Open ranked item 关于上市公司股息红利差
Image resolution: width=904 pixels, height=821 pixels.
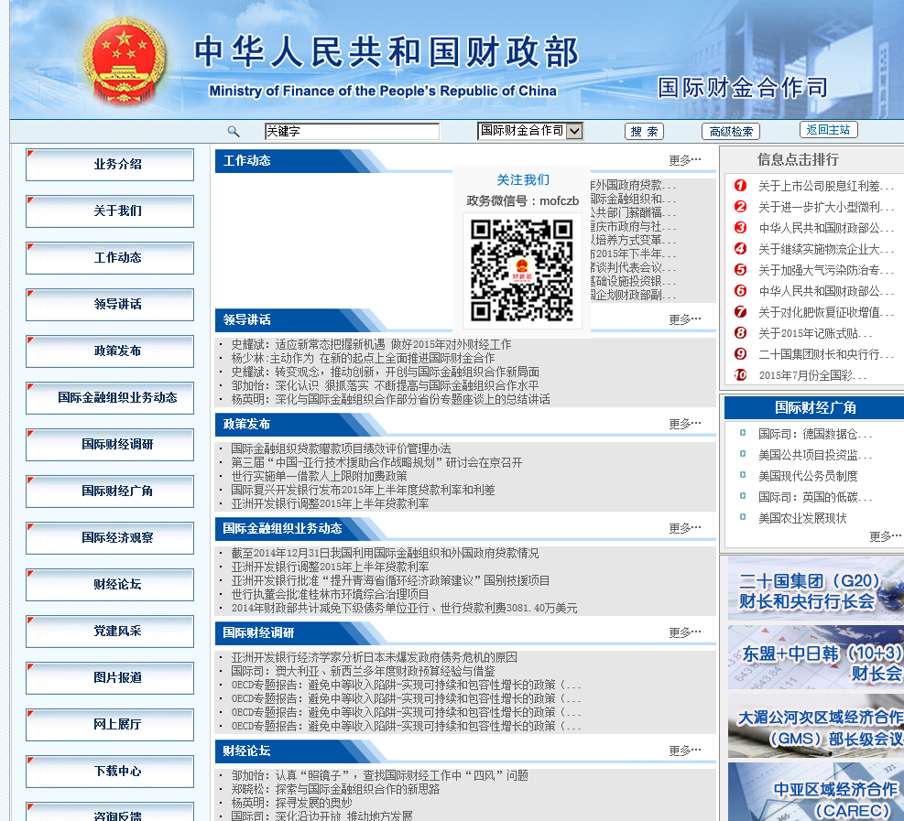tap(826, 186)
